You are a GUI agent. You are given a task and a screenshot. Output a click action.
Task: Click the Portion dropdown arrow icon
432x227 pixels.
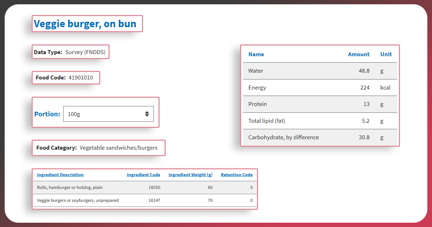point(147,114)
